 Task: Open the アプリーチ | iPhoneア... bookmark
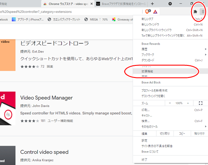pyautogui.click(x=28, y=19)
